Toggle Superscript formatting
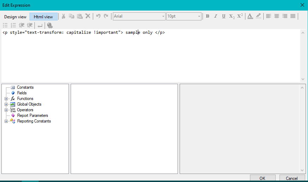This screenshot has height=182, width=308. 240,16
